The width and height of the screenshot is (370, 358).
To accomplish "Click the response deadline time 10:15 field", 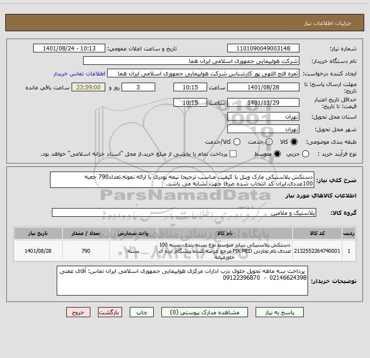I will (190, 87).
